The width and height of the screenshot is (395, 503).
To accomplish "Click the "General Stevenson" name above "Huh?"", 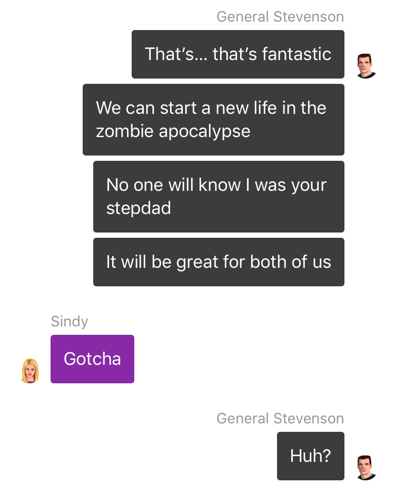I will click(280, 418).
